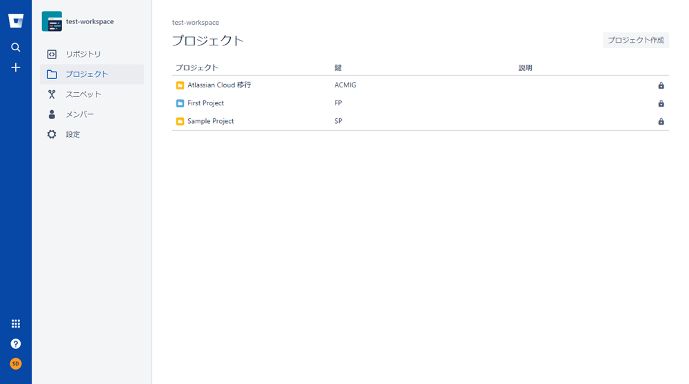This screenshot has height=384, width=689.
Task: Click the plus create icon
Action: pyautogui.click(x=16, y=67)
